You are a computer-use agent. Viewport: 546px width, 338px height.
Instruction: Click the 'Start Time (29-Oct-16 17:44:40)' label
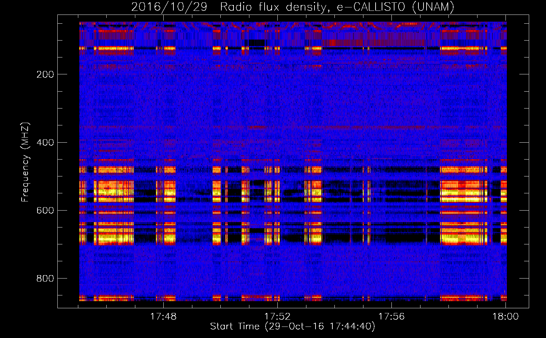pos(293,327)
